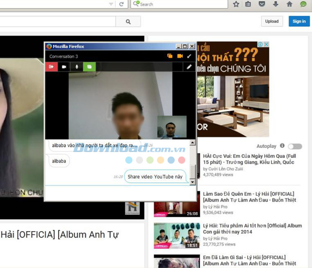This screenshot has height=268, width=312.
Task: Toggle the Autoplay switch
Action: click(x=295, y=146)
